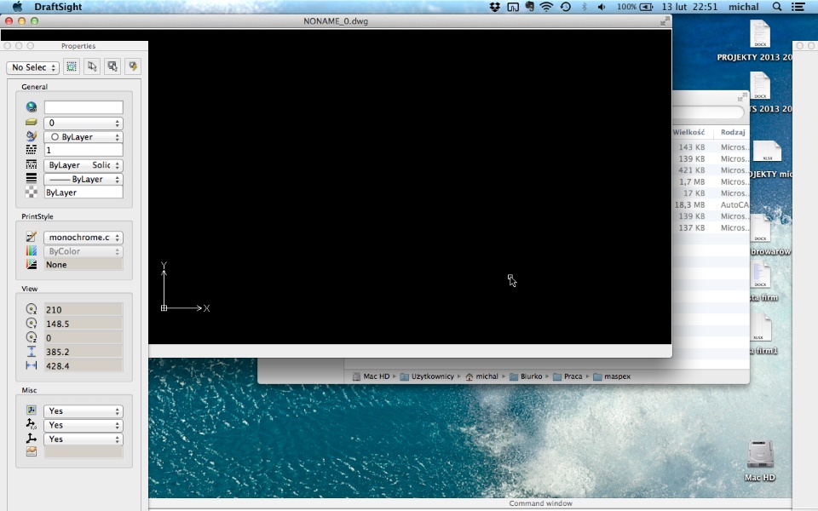
Task: Click Użytkownicy in Finder path bar
Action: (427, 376)
